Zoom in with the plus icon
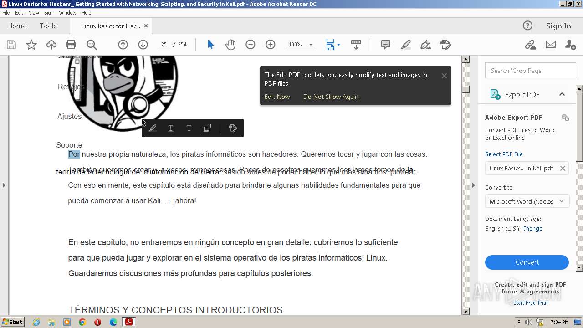 tap(271, 45)
